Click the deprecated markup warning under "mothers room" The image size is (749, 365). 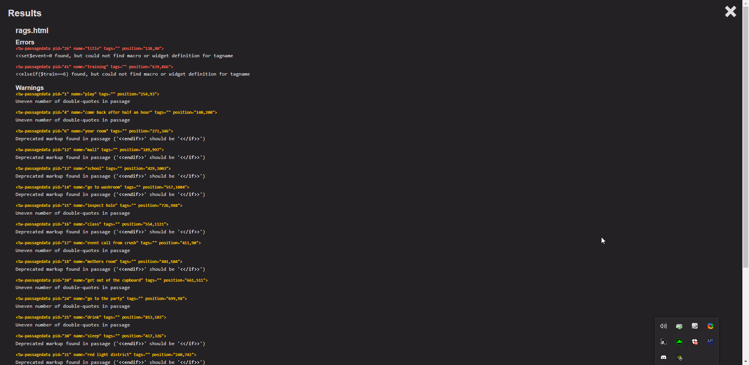coord(110,269)
